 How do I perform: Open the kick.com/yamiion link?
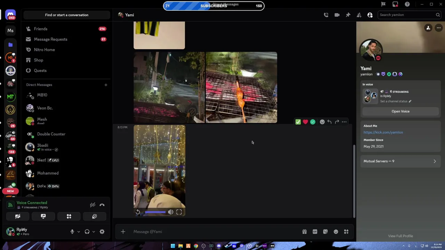click(383, 132)
